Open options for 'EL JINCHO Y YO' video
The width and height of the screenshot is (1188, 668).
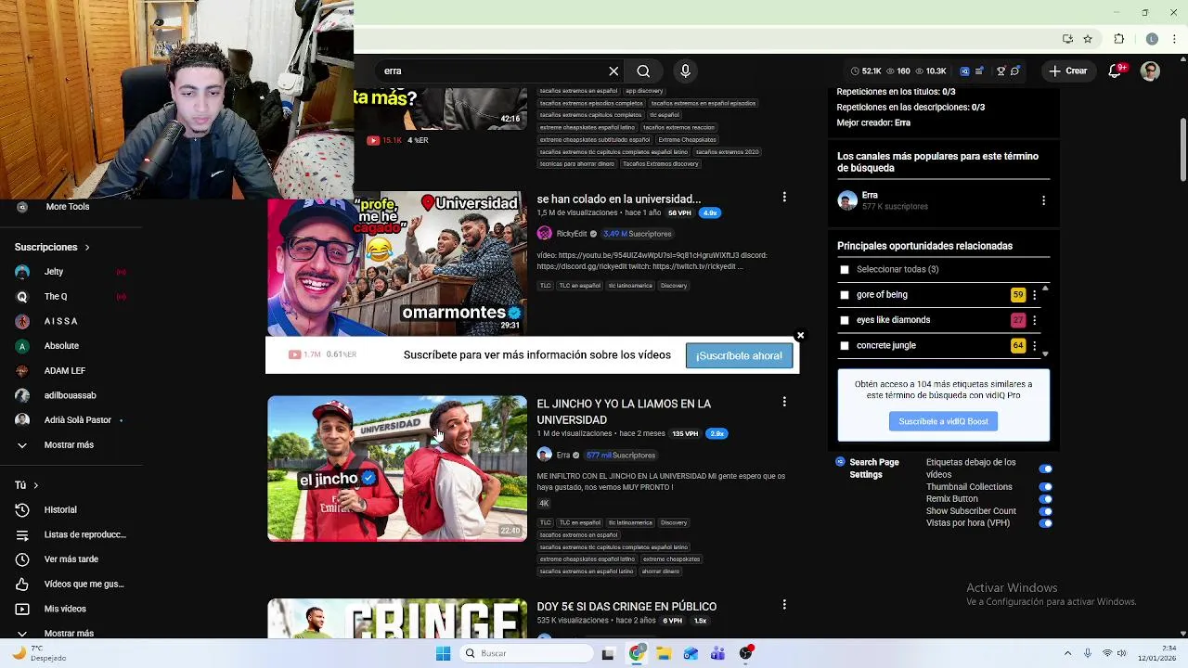(x=784, y=402)
